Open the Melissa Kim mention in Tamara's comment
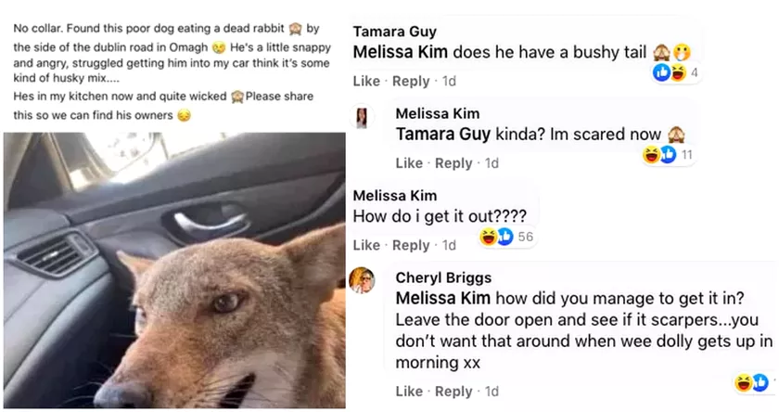 (x=401, y=52)
